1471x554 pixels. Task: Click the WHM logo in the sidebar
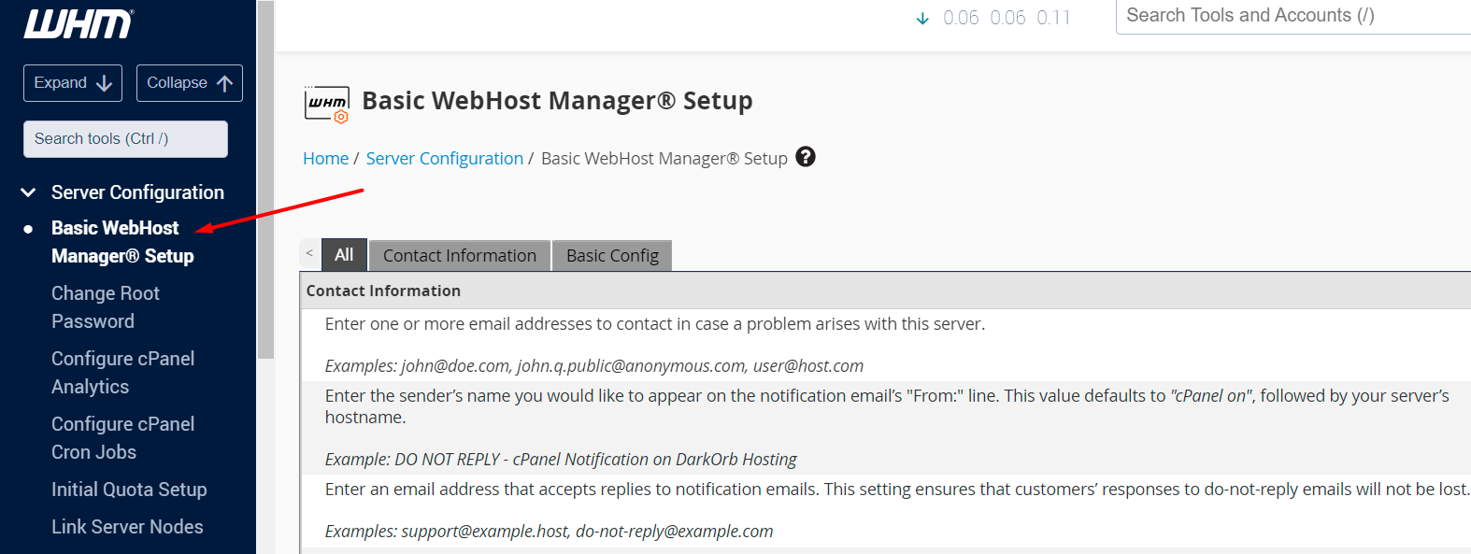pos(79,24)
